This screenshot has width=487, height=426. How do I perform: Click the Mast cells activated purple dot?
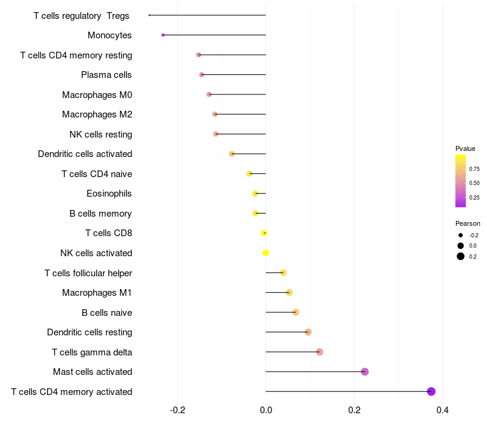pyautogui.click(x=365, y=372)
